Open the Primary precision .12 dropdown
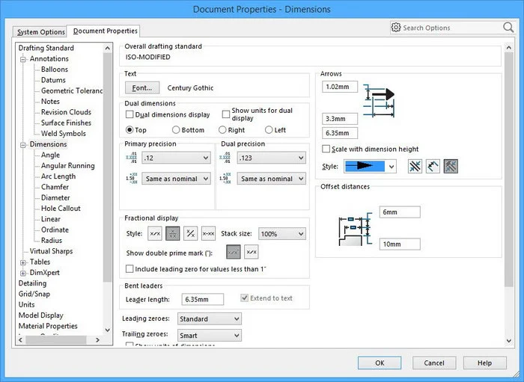This screenshot has height=382, width=524. [x=176, y=158]
